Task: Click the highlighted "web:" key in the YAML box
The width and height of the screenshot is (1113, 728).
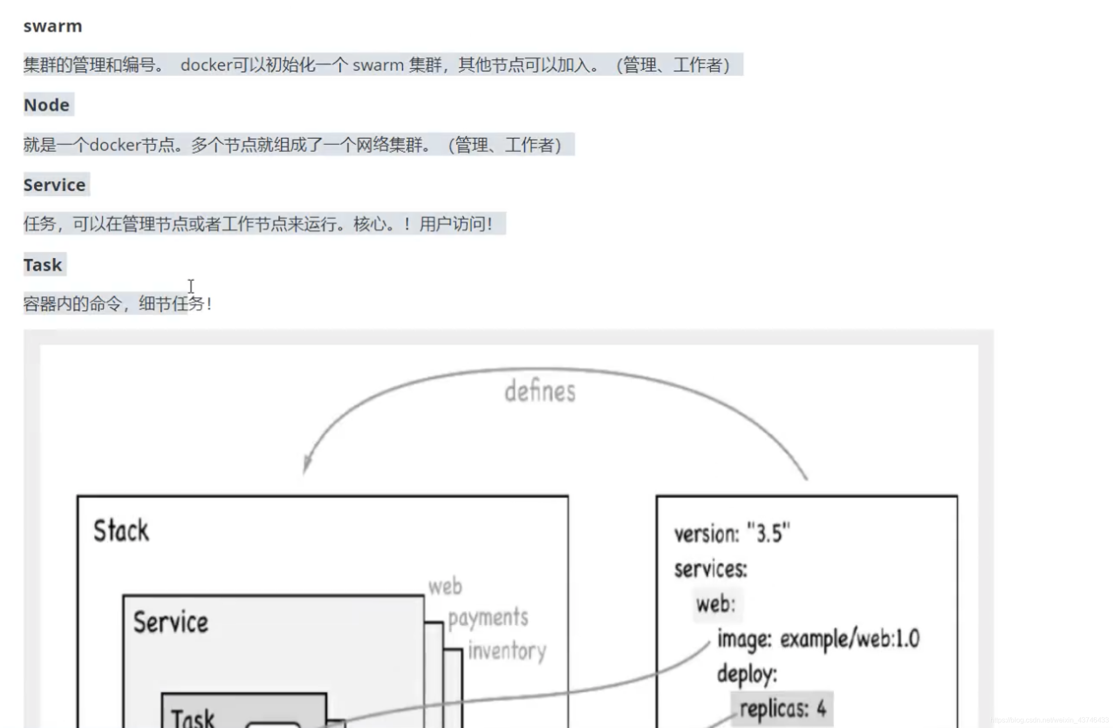Action: [x=716, y=604]
